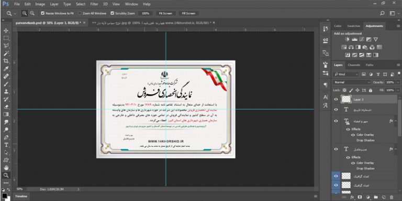Toggle layer filtering switch on
This screenshot has height=201, width=402.
point(399,74)
